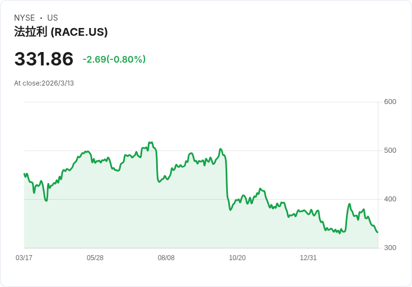This screenshot has height=287, width=412.
Task: Click the highest peak of the price line
Action: click(149, 143)
